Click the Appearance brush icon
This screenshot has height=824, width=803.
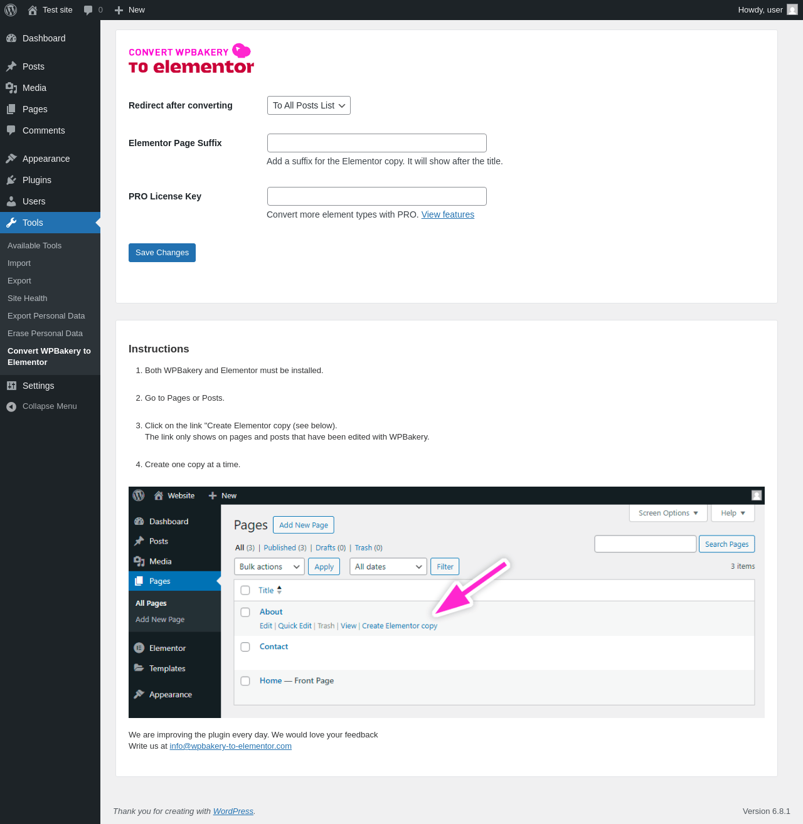point(11,159)
